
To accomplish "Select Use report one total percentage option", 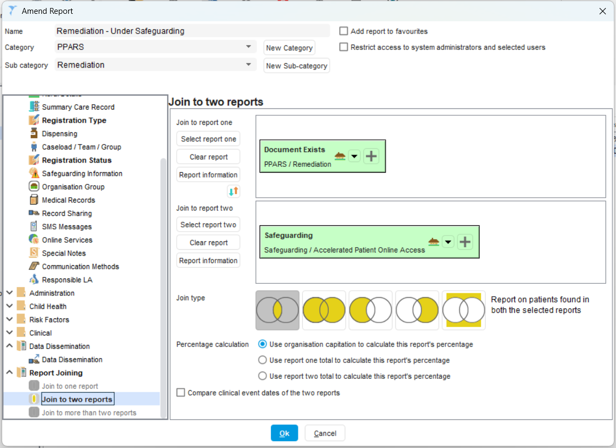I will (x=262, y=360).
